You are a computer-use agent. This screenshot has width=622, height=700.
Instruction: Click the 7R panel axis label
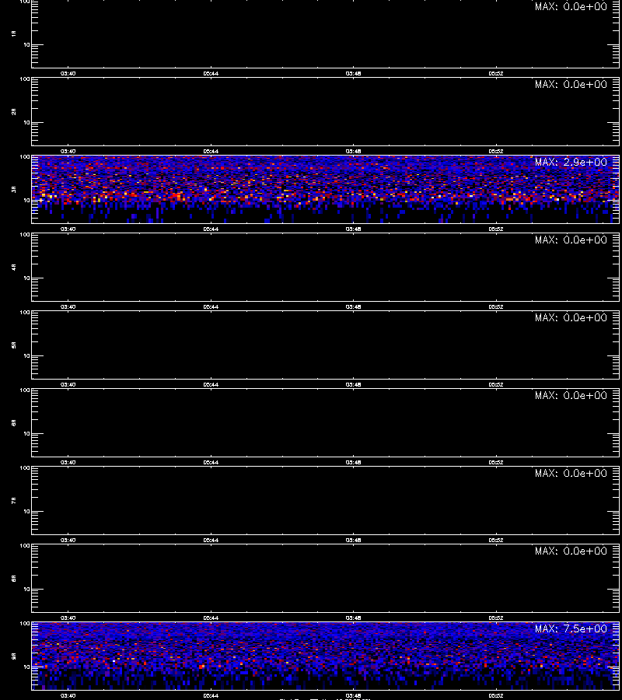point(14,500)
